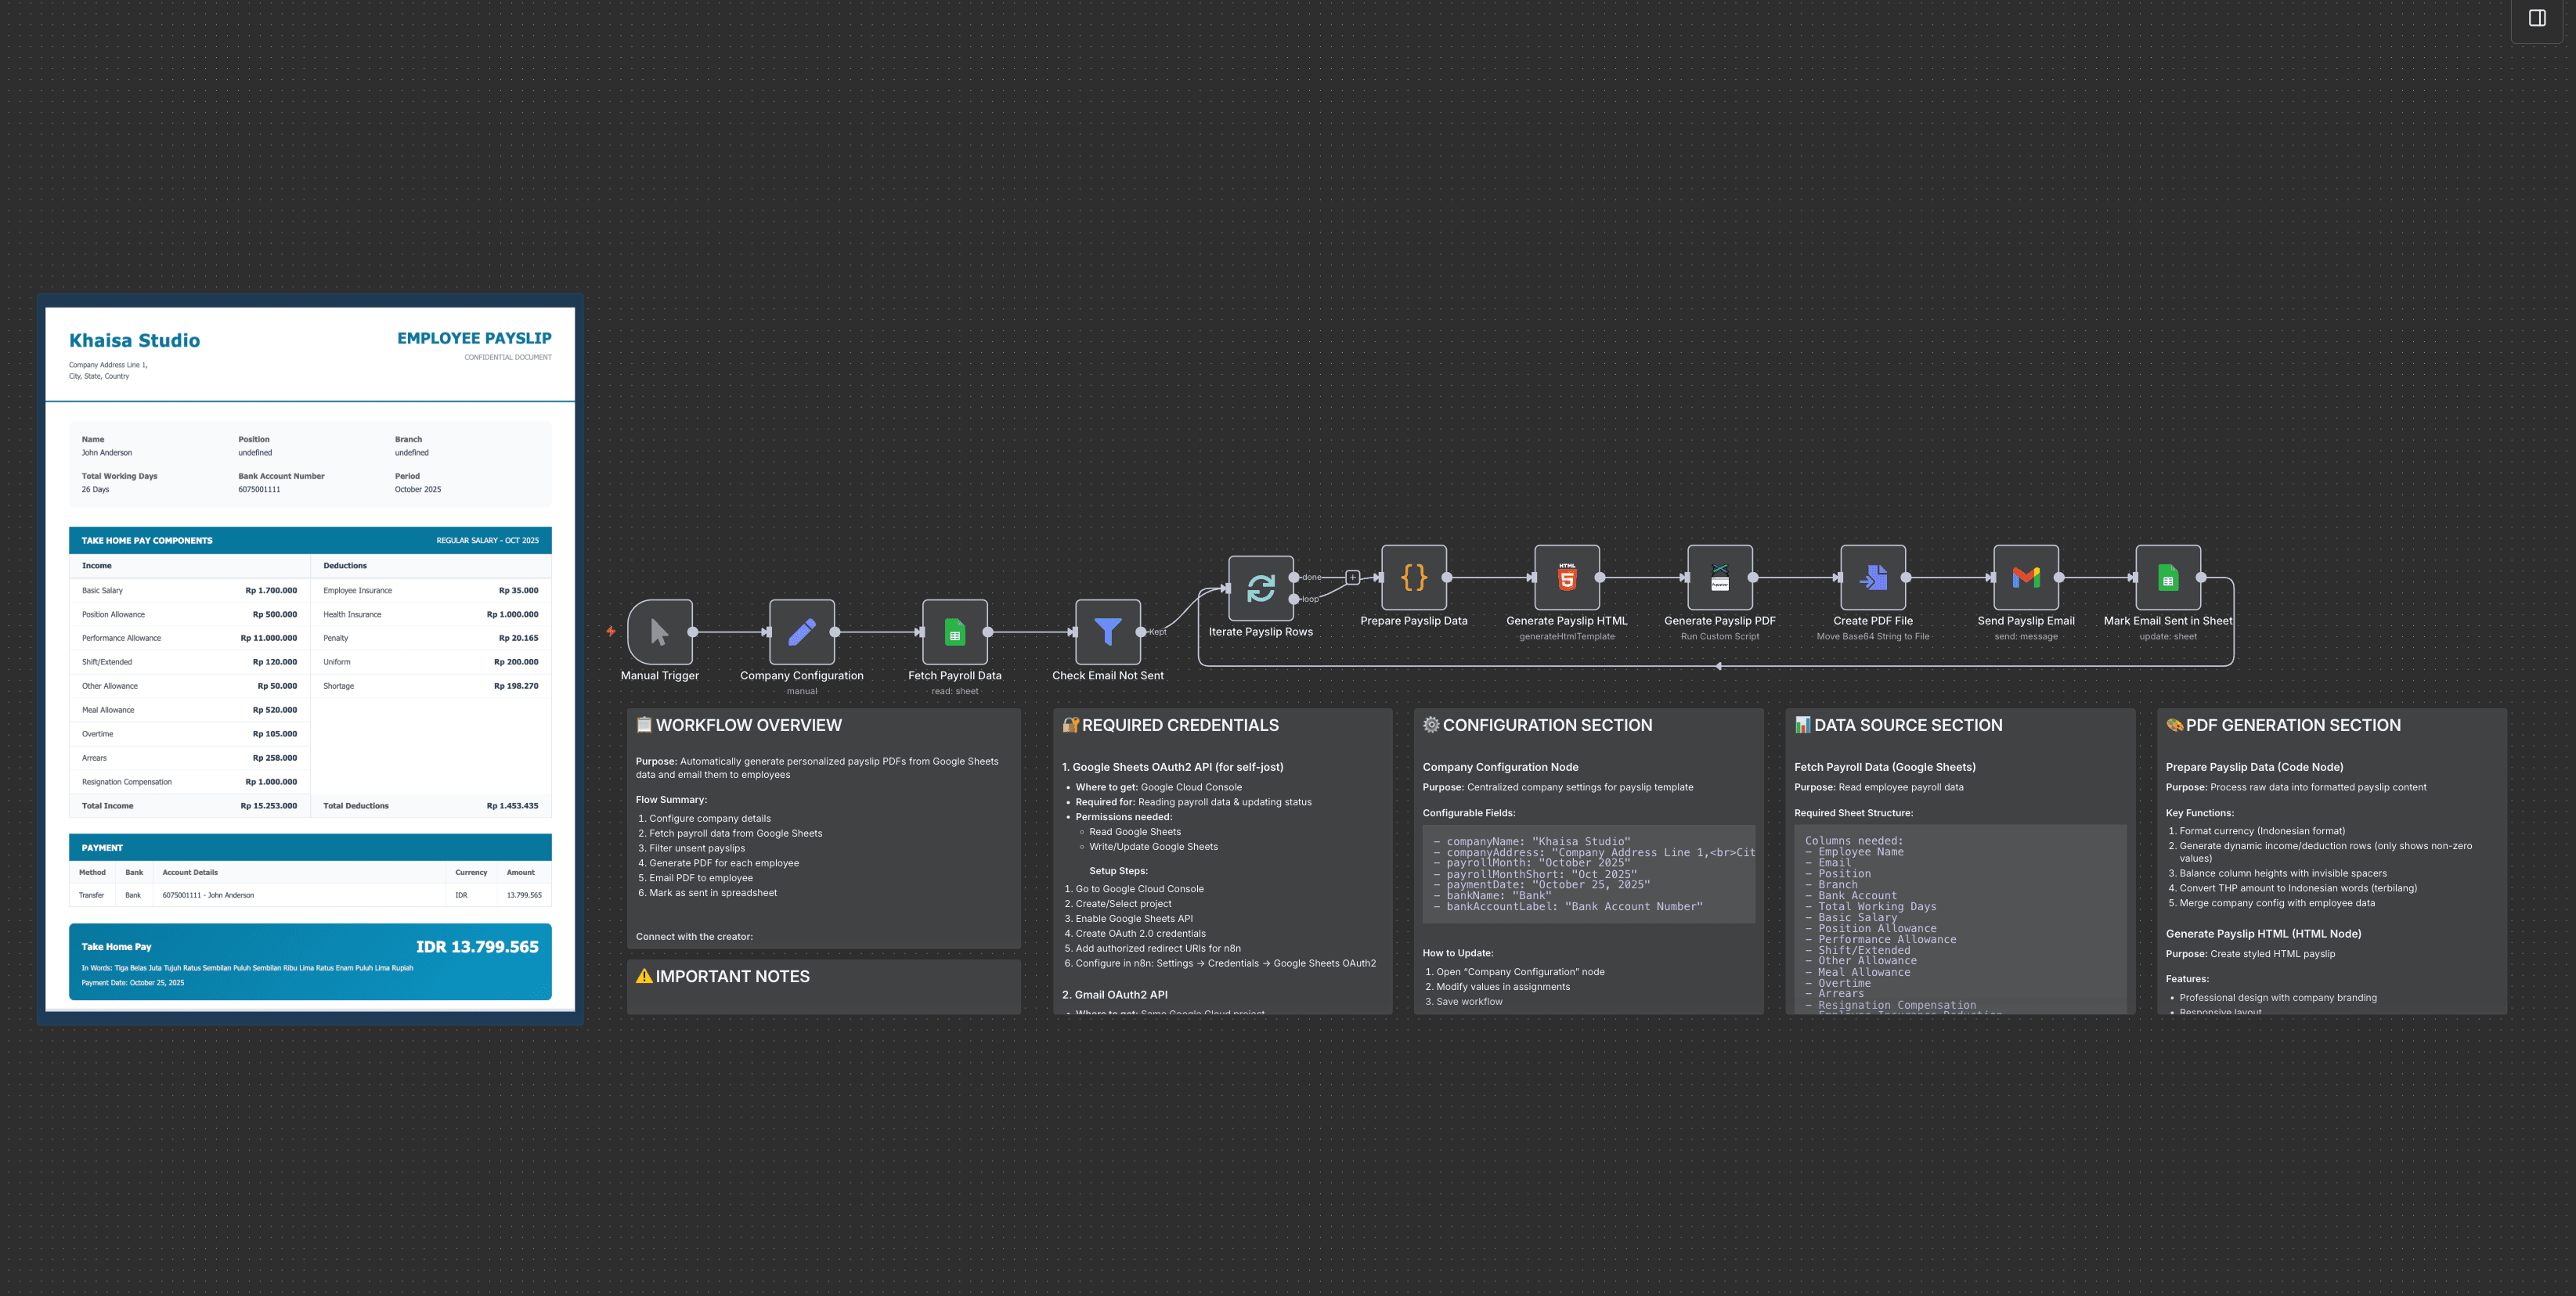This screenshot has width=2576, height=1296.
Task: Click the Fetch Payroll Data Google Sheets icon
Action: pos(955,632)
